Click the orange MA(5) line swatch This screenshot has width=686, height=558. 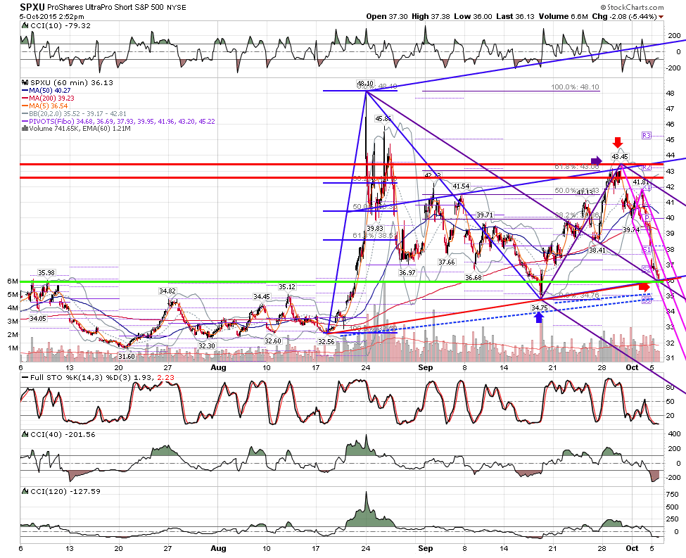coord(25,106)
